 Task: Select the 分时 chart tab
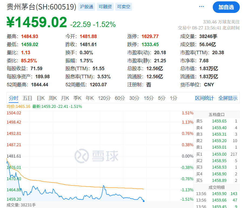[x=13, y=98]
